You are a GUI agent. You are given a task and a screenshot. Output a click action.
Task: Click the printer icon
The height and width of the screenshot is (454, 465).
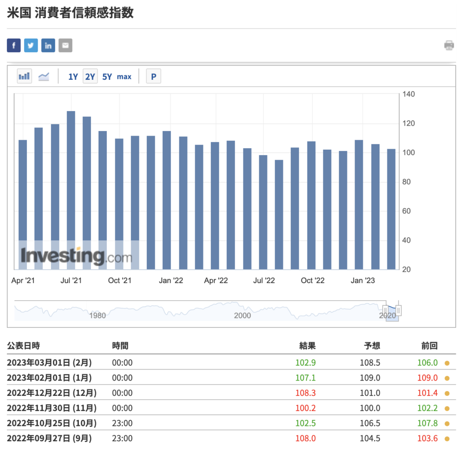pyautogui.click(x=449, y=45)
